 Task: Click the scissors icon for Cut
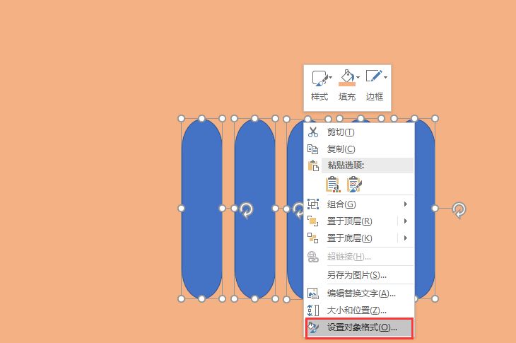[313, 132]
